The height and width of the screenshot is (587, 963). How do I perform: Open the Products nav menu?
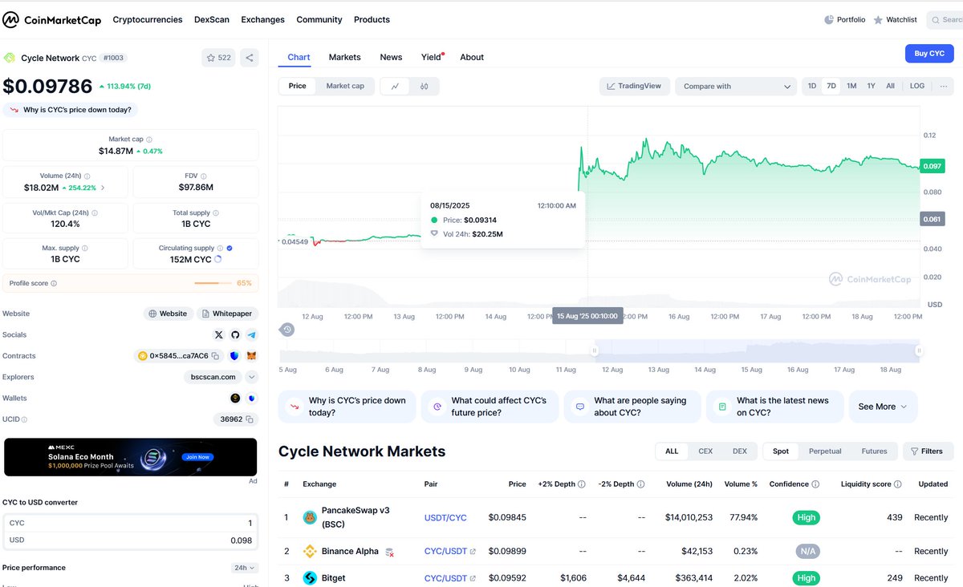[372, 19]
